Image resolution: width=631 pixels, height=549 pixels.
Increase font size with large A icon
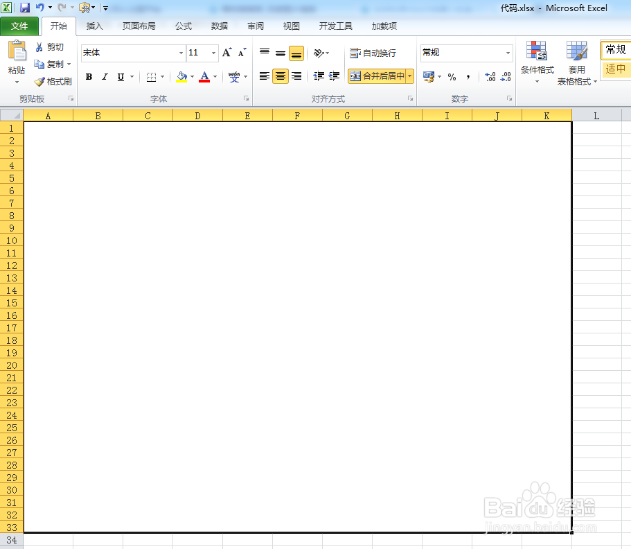(227, 53)
